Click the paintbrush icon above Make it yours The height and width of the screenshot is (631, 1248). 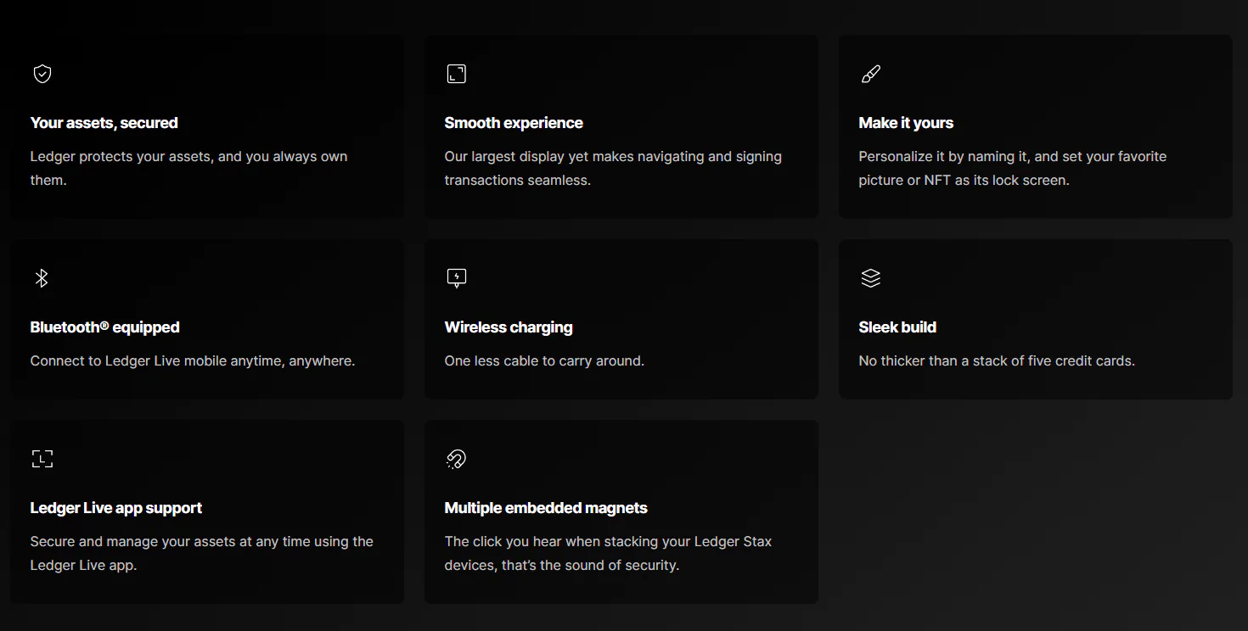tap(871, 74)
